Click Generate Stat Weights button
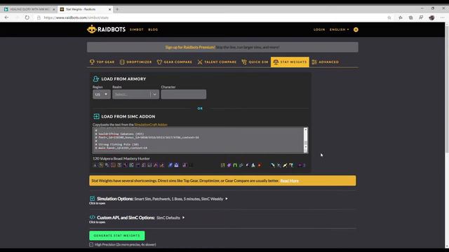The image size is (449, 252). pos(117,236)
